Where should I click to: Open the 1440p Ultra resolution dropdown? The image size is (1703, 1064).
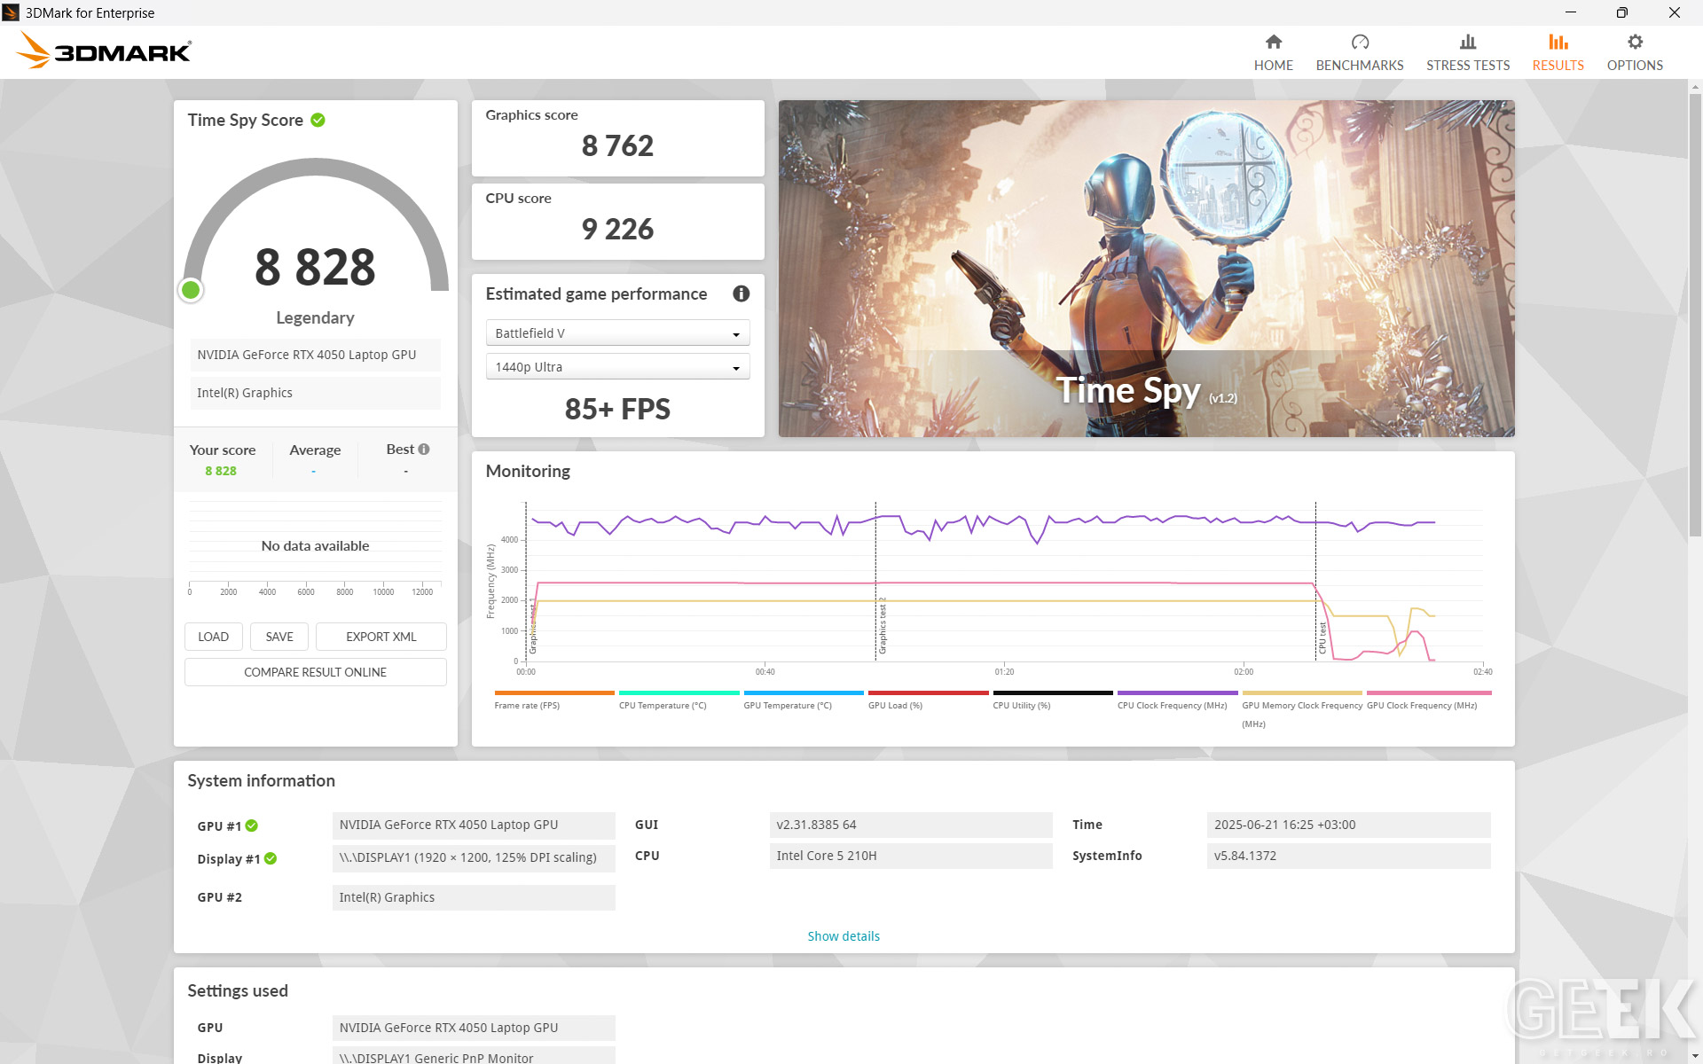click(617, 367)
